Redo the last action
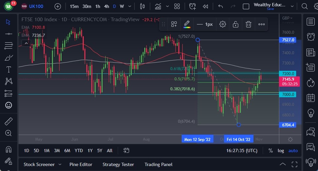This screenshot has height=171, width=318. tap(233, 7)
